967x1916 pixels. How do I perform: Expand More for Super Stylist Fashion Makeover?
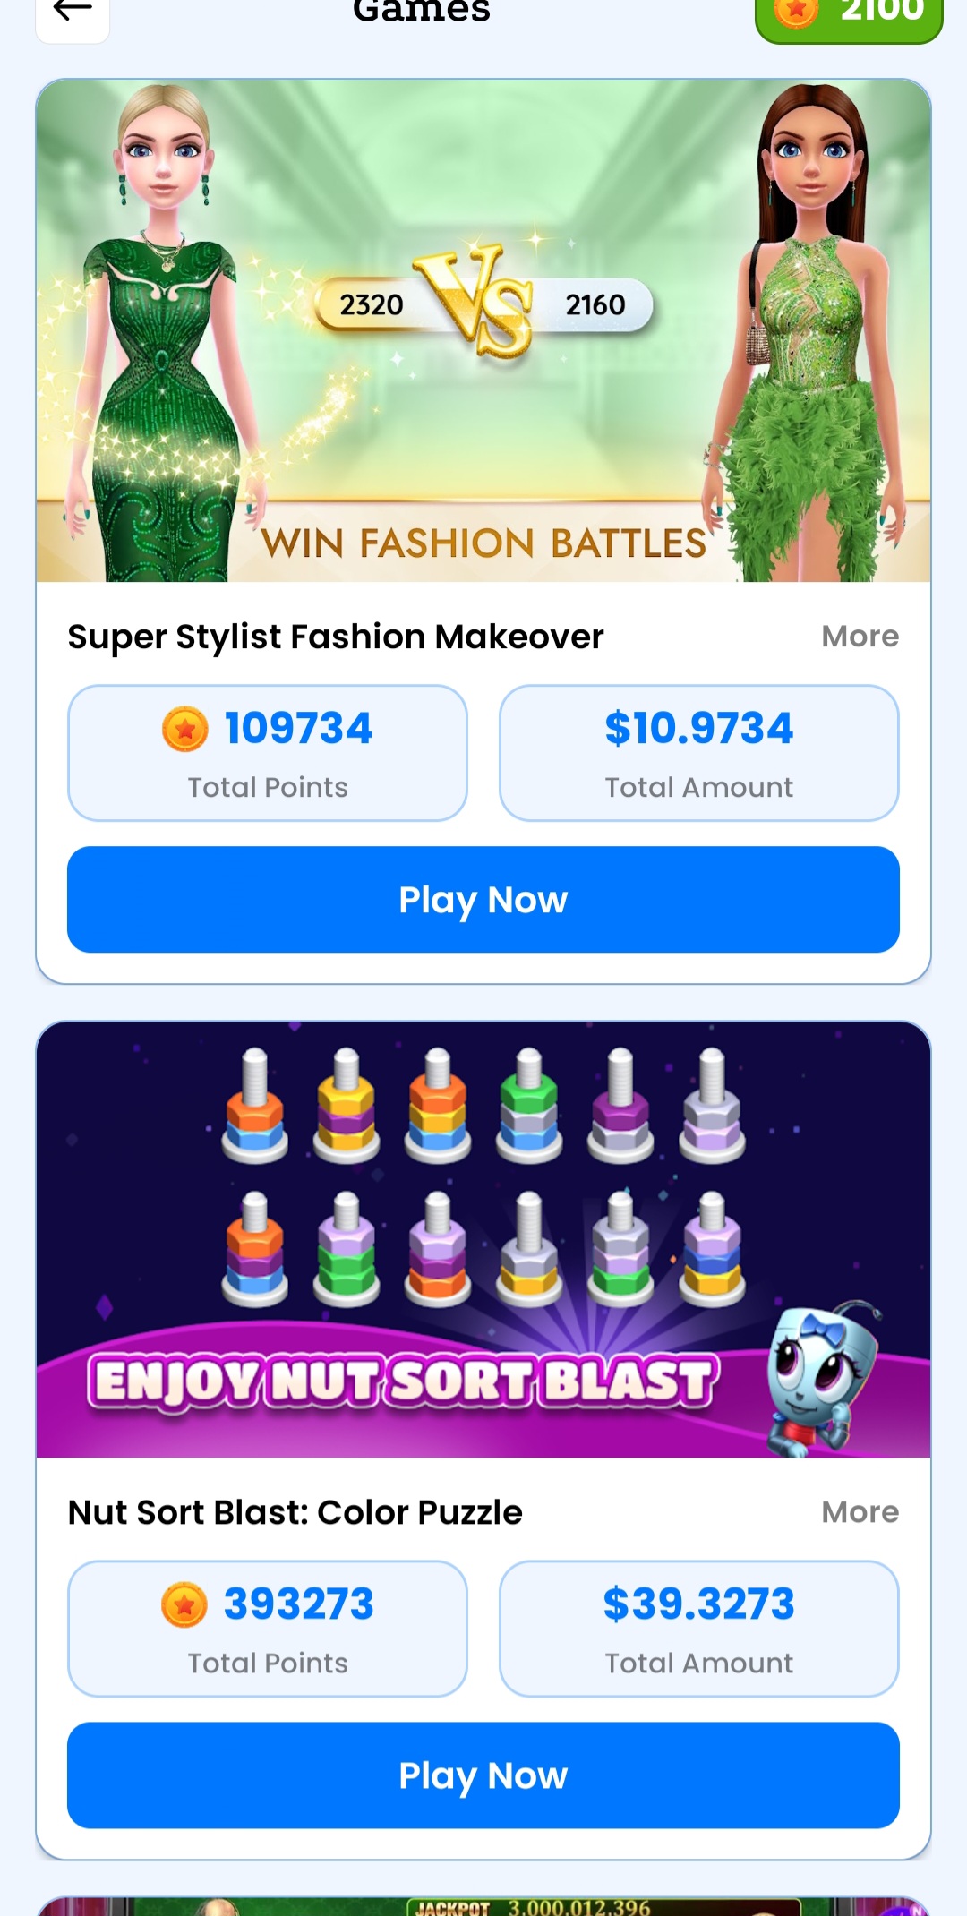click(x=860, y=637)
